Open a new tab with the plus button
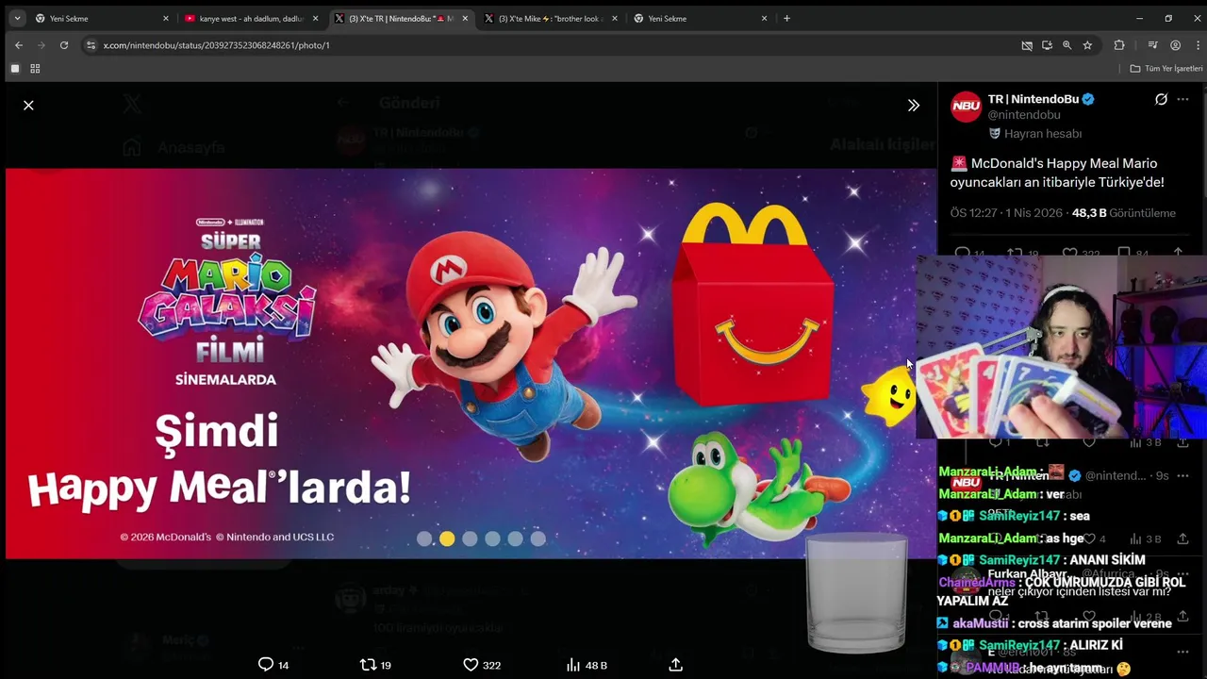This screenshot has height=679, width=1207. pos(786,18)
